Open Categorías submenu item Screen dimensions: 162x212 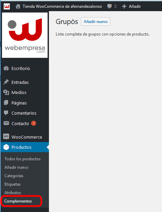click(14, 176)
